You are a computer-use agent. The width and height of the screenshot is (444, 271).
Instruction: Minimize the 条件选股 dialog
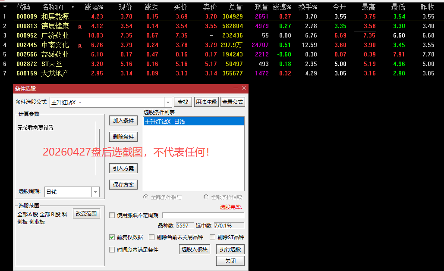tap(236, 88)
